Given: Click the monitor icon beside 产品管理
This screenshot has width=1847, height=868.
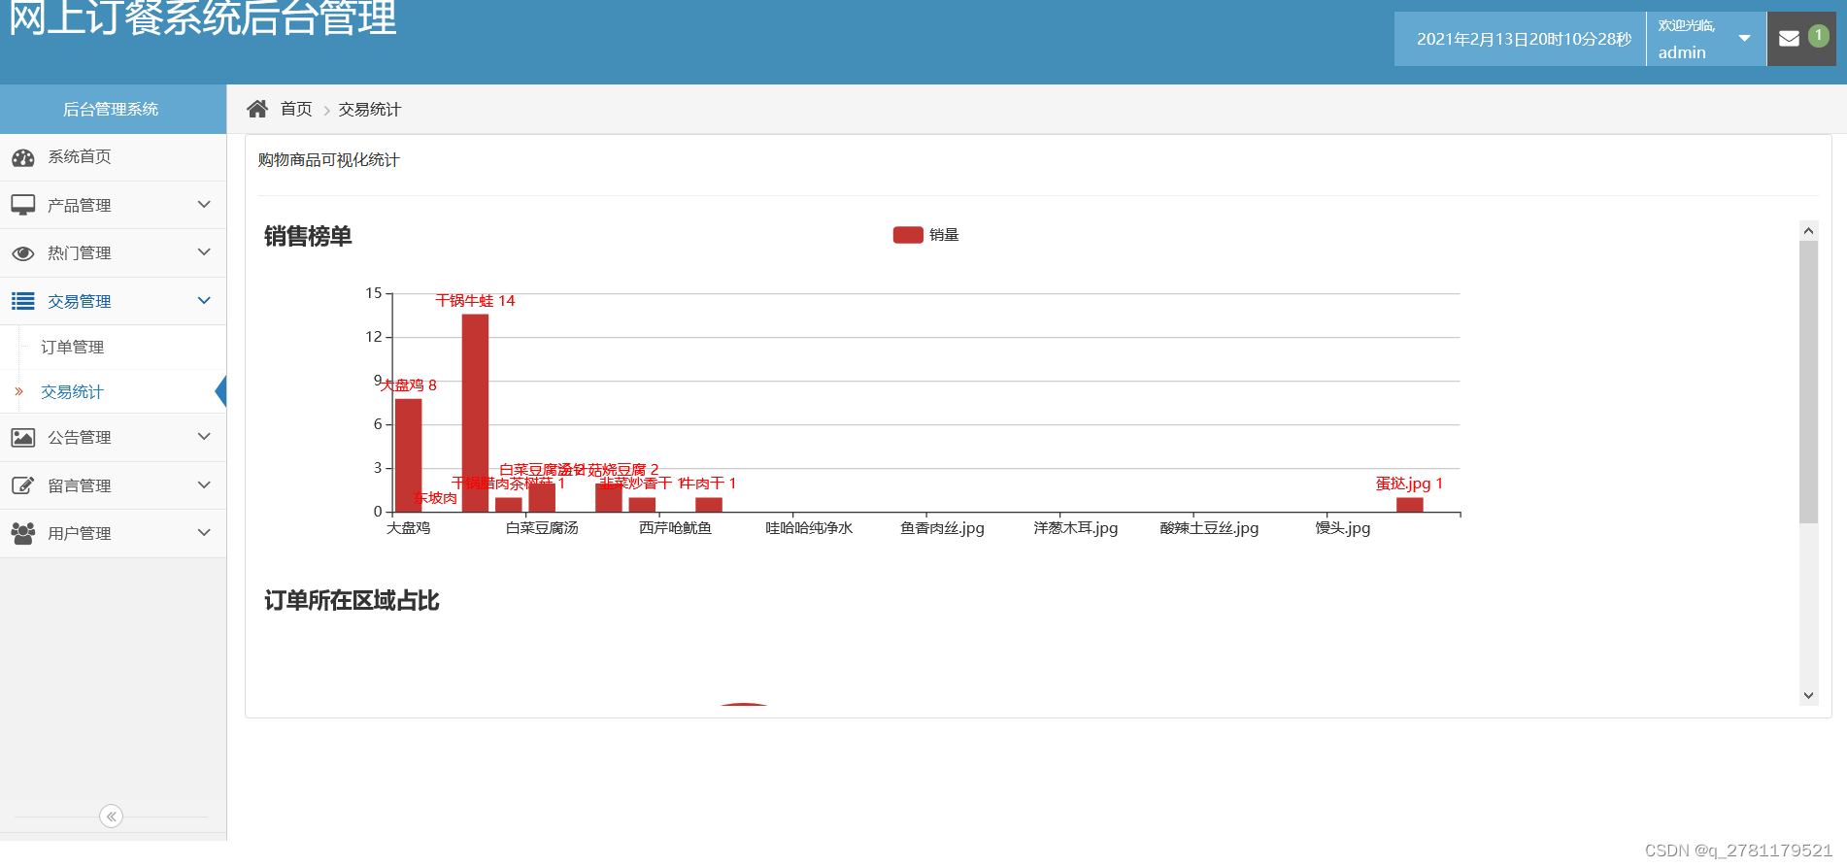Looking at the screenshot, I should (23, 205).
